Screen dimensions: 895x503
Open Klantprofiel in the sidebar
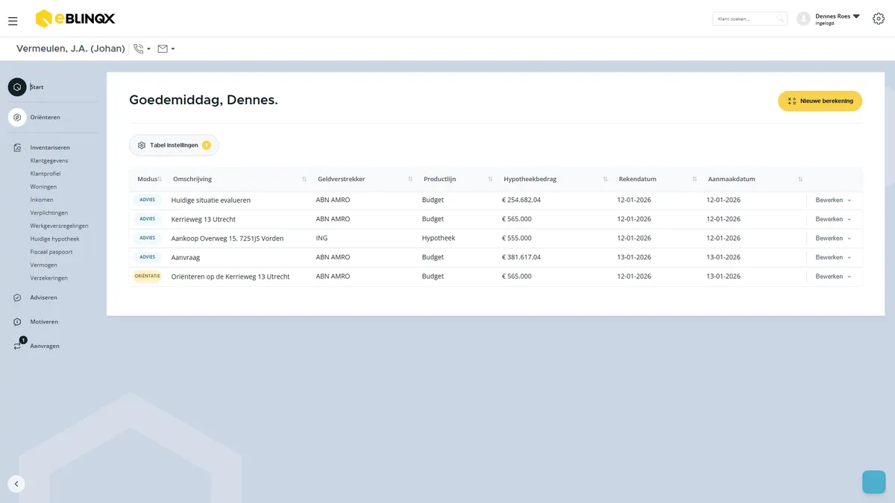[x=45, y=174]
